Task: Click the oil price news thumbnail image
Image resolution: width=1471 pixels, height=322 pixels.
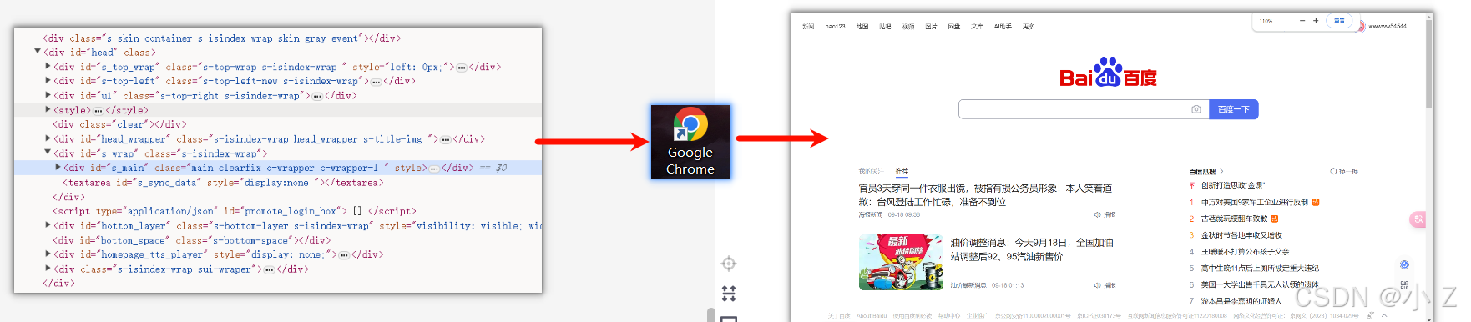Action: pos(901,262)
